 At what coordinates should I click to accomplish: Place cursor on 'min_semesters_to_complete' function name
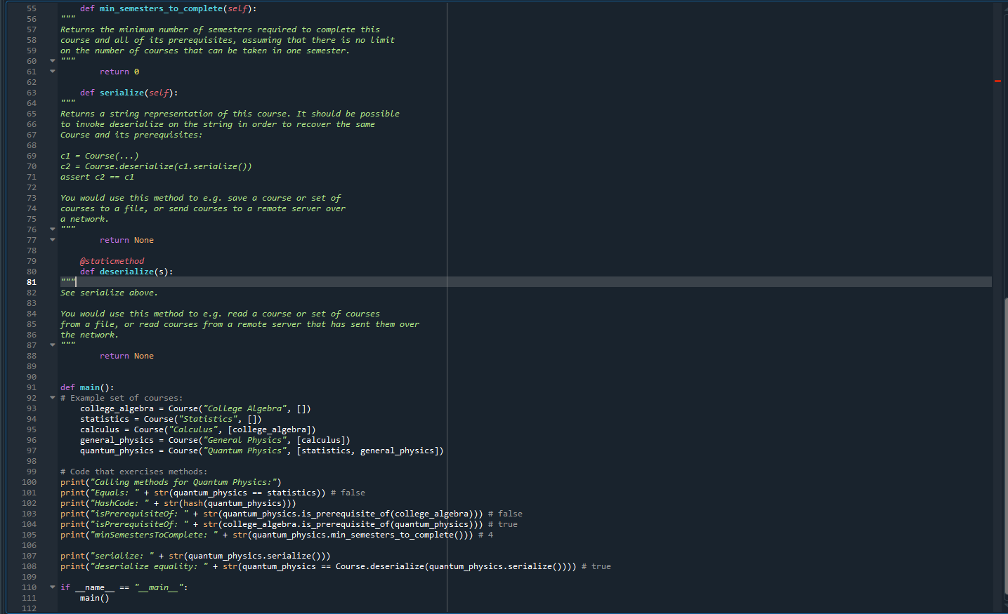(161, 8)
